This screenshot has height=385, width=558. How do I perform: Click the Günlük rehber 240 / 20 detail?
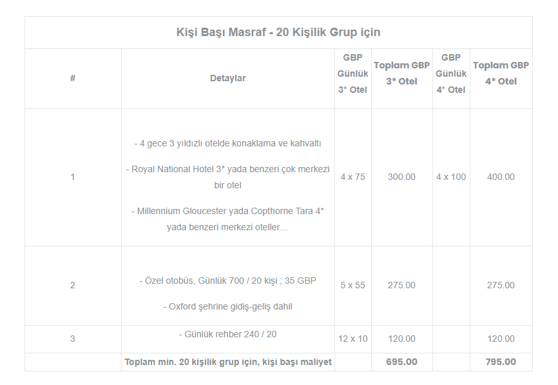click(227, 335)
